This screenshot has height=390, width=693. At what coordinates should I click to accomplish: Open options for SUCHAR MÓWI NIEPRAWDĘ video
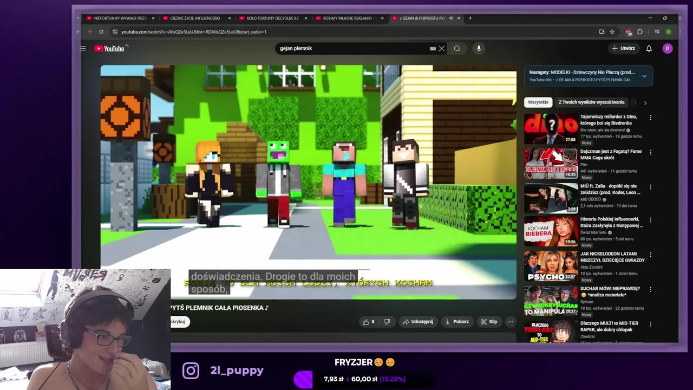click(x=650, y=289)
